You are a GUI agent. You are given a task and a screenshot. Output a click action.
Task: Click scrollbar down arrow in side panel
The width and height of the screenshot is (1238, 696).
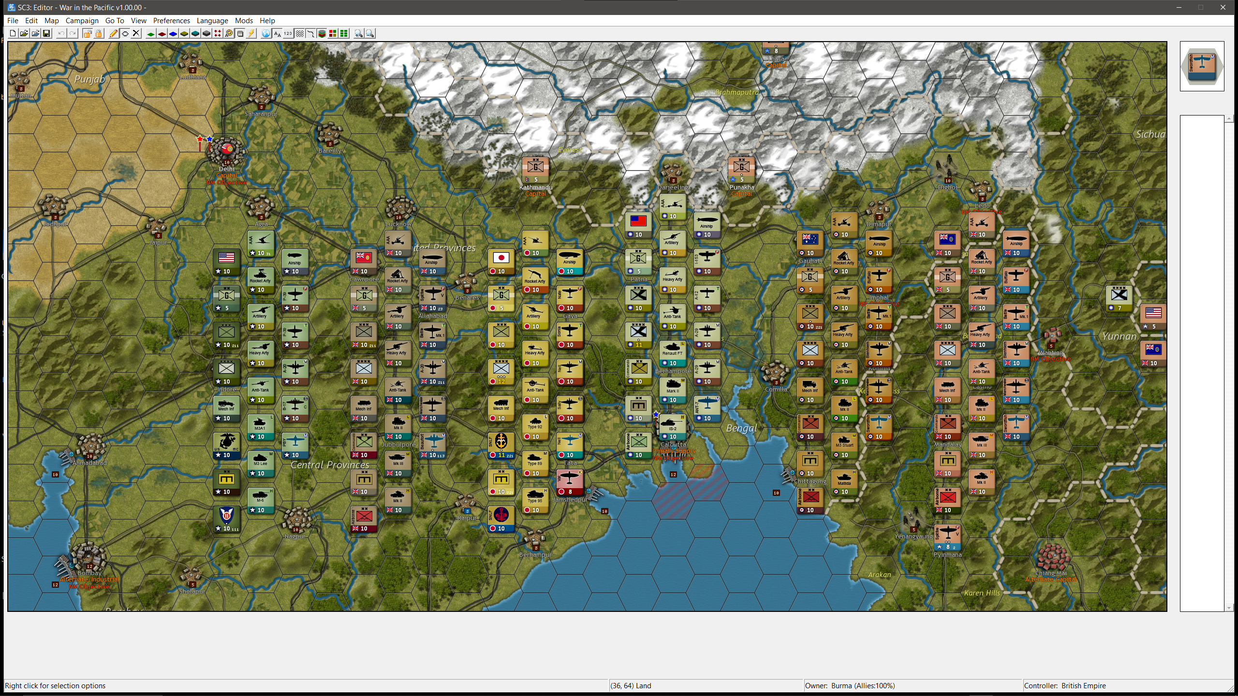pos(1229,608)
